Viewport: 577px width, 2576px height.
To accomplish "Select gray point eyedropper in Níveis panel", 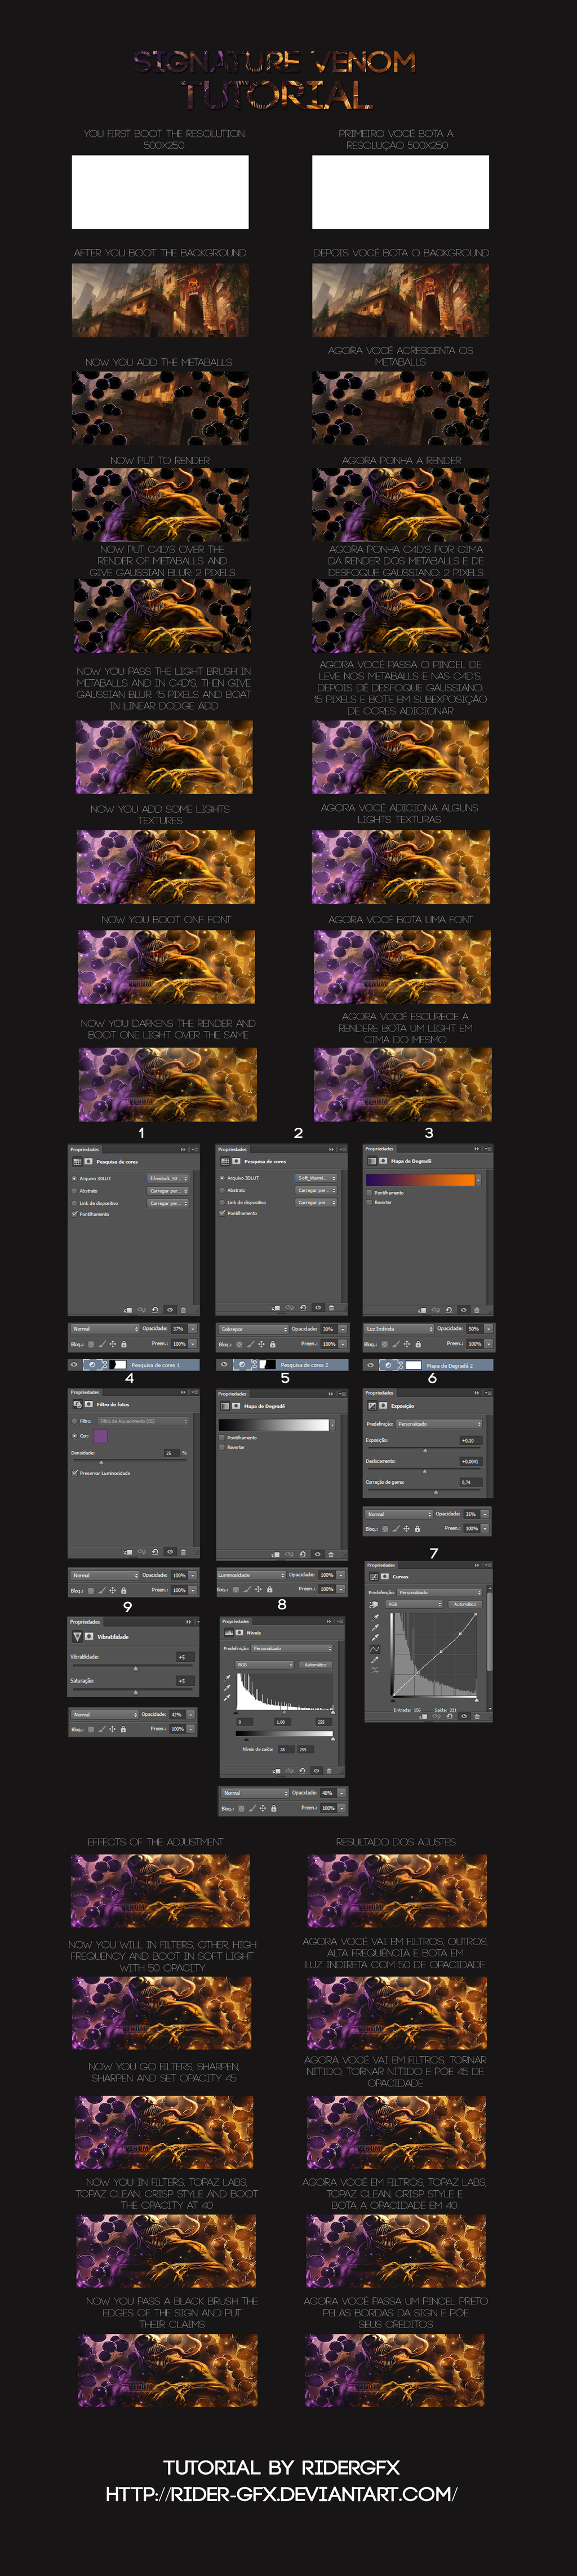I will [x=227, y=1688].
